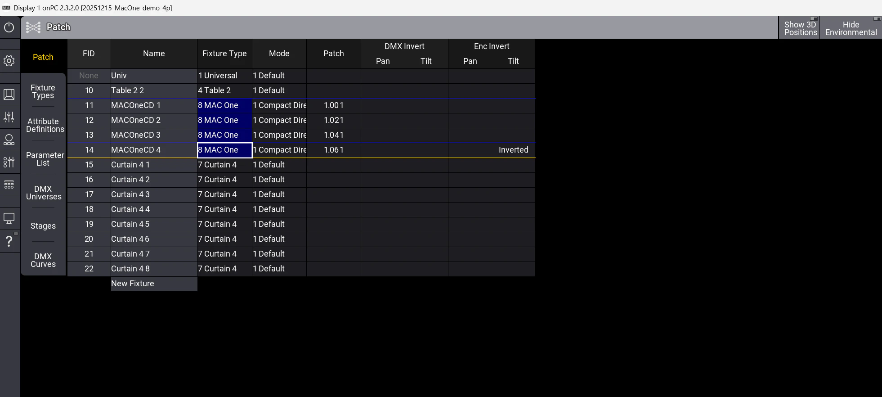The image size is (882, 397).
Task: Open the Fixture Types tab
Action: point(43,92)
